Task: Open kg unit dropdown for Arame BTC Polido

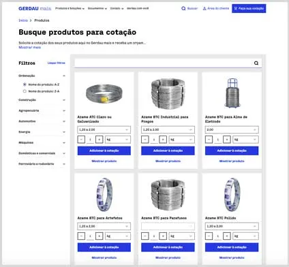Action: pos(245,236)
